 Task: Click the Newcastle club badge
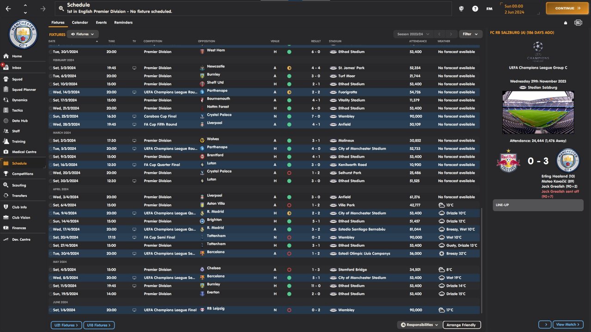coord(202,68)
